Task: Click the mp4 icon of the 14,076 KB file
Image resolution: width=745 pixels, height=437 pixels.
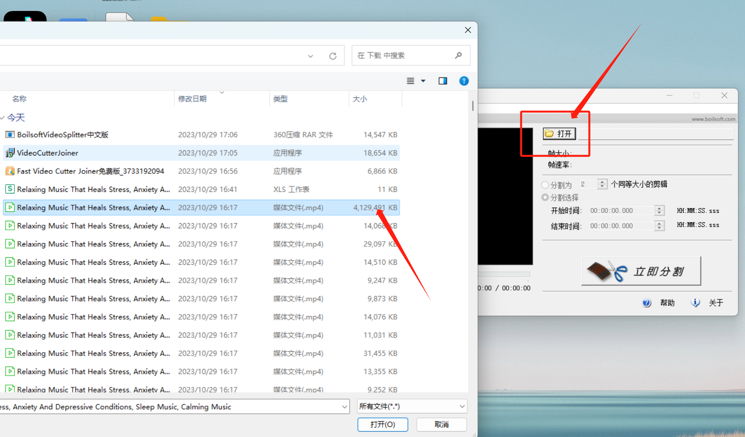Action: point(10,317)
